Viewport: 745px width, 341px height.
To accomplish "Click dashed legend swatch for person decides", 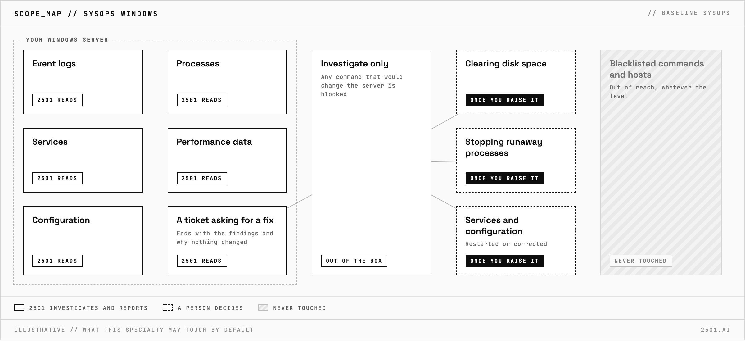I will (x=168, y=307).
